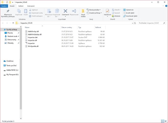Click the back navigation arrow
Image resolution: width=168 pixels, height=123 pixels.
coord(3,23)
